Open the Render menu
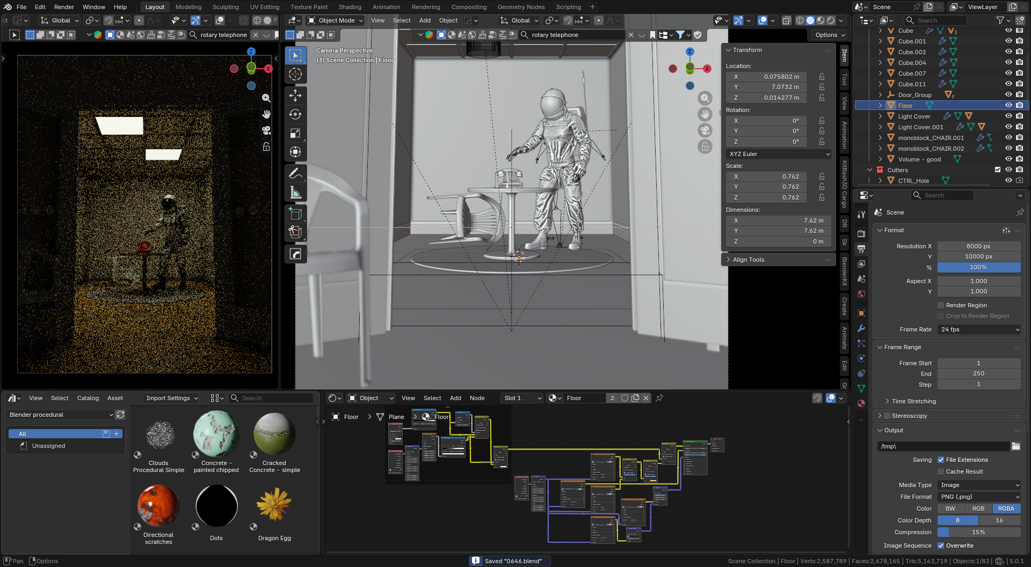This screenshot has width=1031, height=567. (x=64, y=7)
